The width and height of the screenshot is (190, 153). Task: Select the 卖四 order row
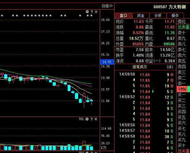182,67
